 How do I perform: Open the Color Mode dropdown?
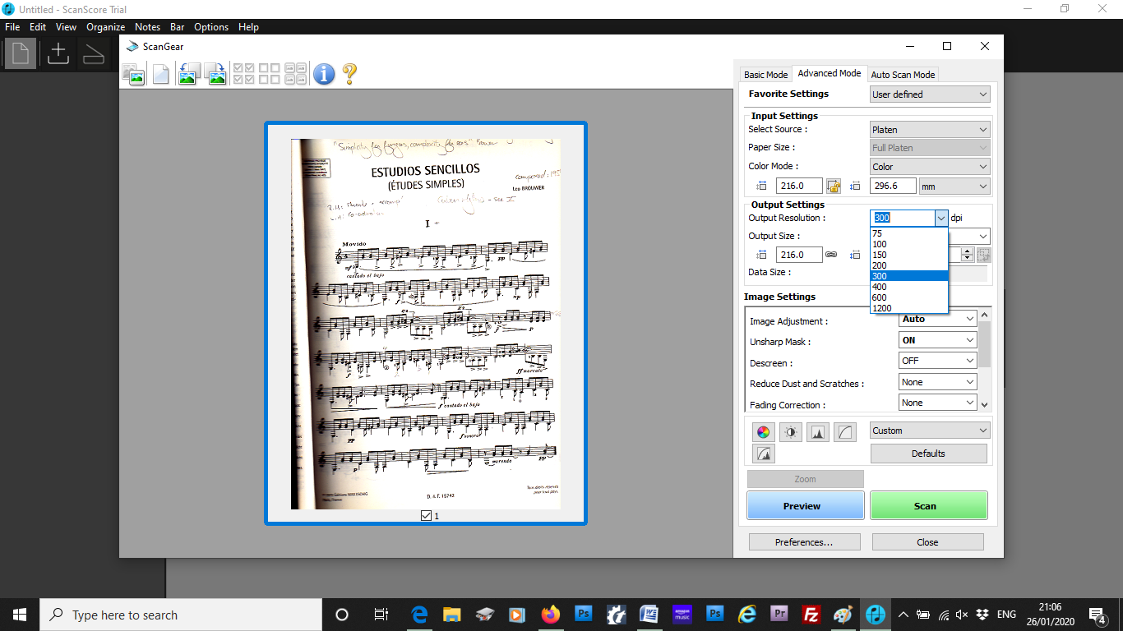pos(930,167)
